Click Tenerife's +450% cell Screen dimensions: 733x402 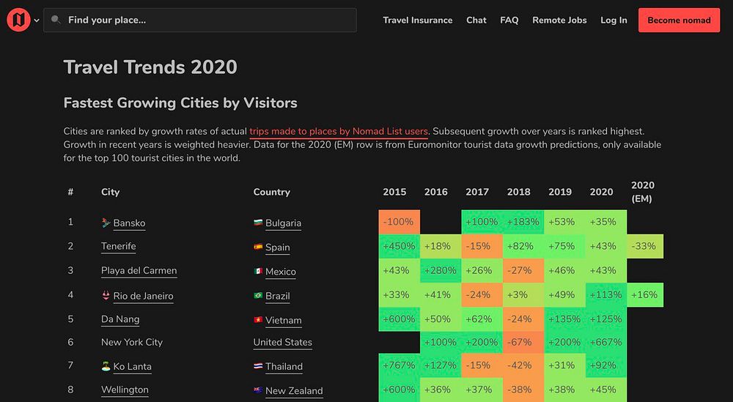point(399,246)
